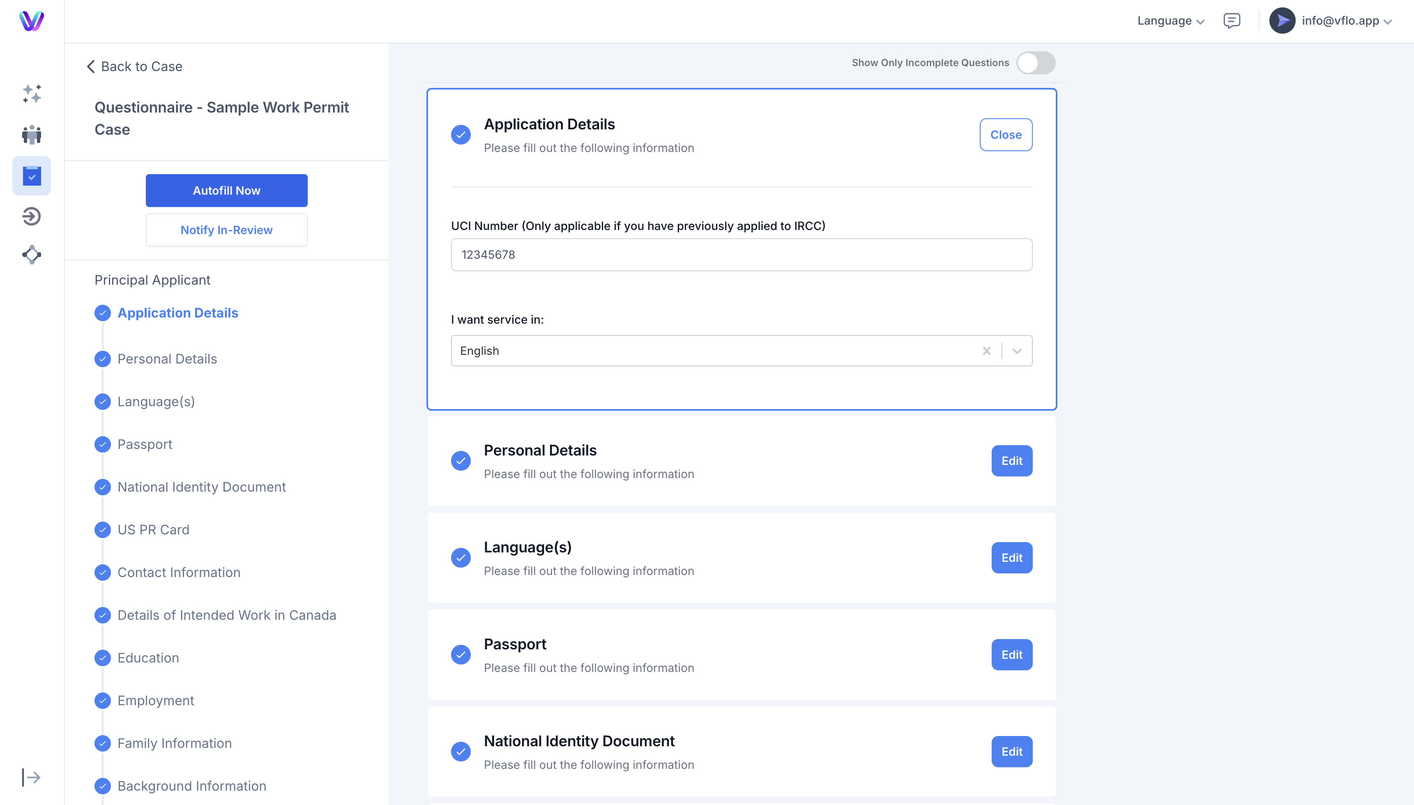Edit the Passport section

1011,655
